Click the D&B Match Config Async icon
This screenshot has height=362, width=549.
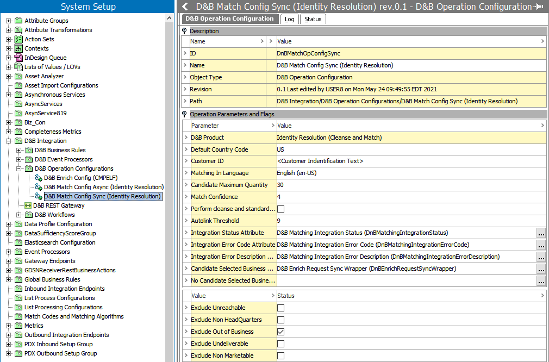click(x=39, y=187)
